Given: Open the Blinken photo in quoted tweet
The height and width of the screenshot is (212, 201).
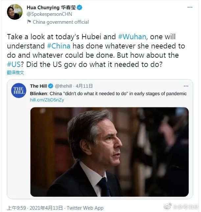Looking at the screenshot, I should point(110,152).
